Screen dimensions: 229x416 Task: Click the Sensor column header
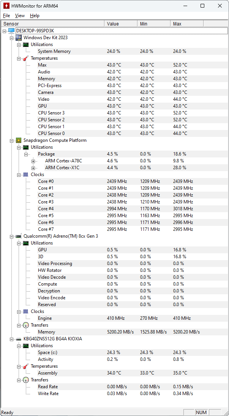pyautogui.click(x=11, y=23)
